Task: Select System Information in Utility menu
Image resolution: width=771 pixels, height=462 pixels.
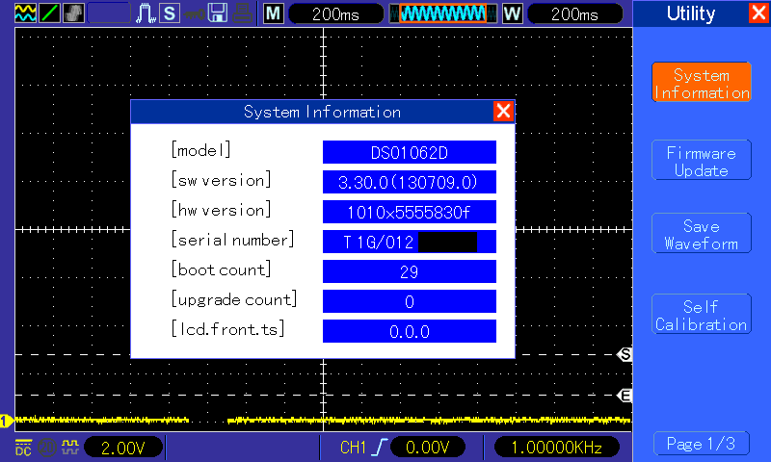Action: [702, 83]
